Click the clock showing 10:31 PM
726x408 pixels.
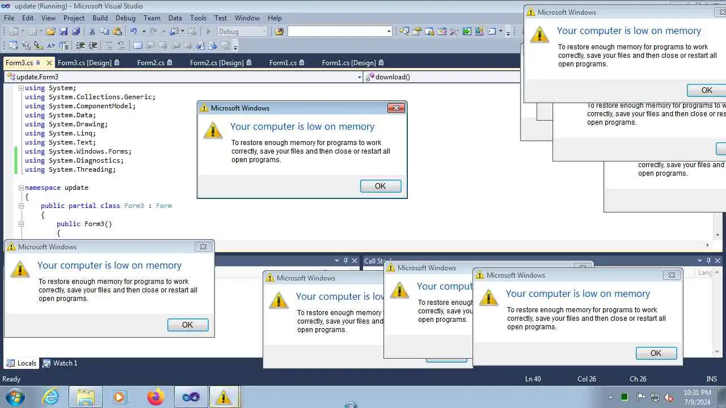[697, 392]
